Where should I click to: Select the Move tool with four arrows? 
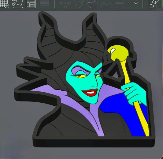pyautogui.click(x=65, y=4)
